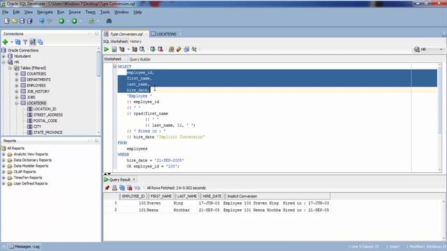Click the Save icon in main toolbar
Viewport: 447px width, 251px height.
22,21
